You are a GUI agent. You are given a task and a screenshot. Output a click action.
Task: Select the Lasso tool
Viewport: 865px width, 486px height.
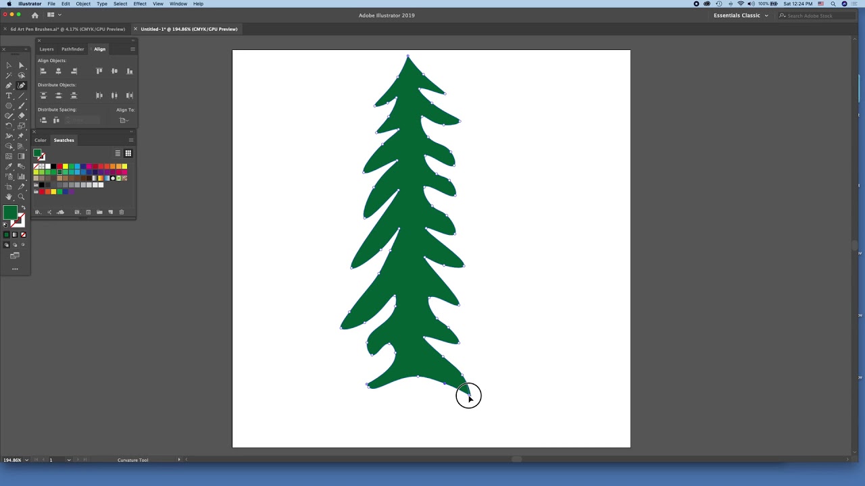point(21,75)
